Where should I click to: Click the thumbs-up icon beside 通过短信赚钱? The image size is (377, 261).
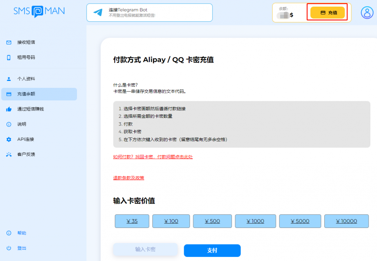9,109
